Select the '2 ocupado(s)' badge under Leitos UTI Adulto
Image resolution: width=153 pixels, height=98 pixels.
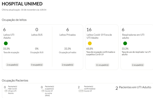(12, 65)
